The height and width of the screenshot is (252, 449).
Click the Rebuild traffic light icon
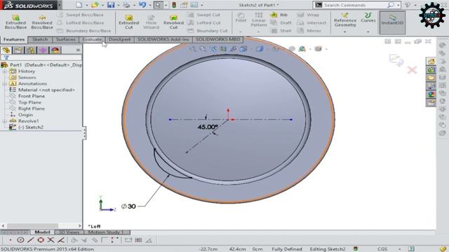[174, 5]
